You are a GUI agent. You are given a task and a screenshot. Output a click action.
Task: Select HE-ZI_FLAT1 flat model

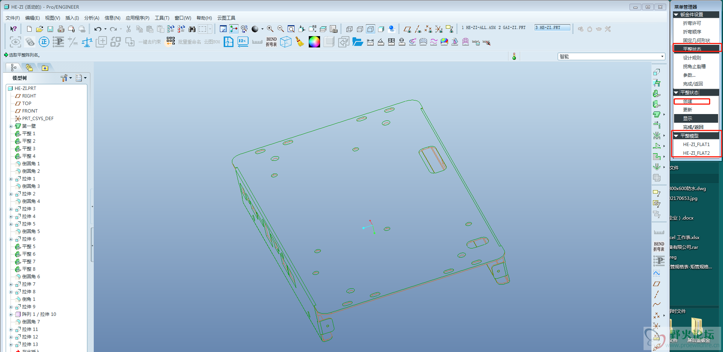pos(697,145)
